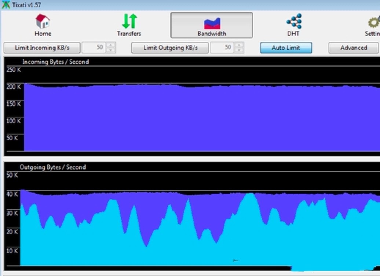Increase outgoing limit with up arrow
This screenshot has height=276, width=380.
click(x=239, y=45)
